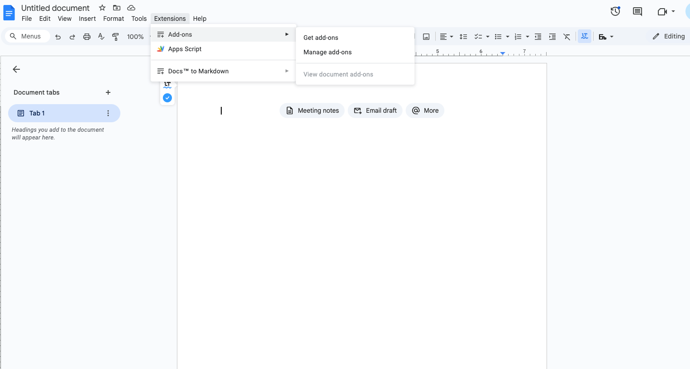Click the checklist icon
Viewport: 690px width, 369px height.
[x=478, y=37]
